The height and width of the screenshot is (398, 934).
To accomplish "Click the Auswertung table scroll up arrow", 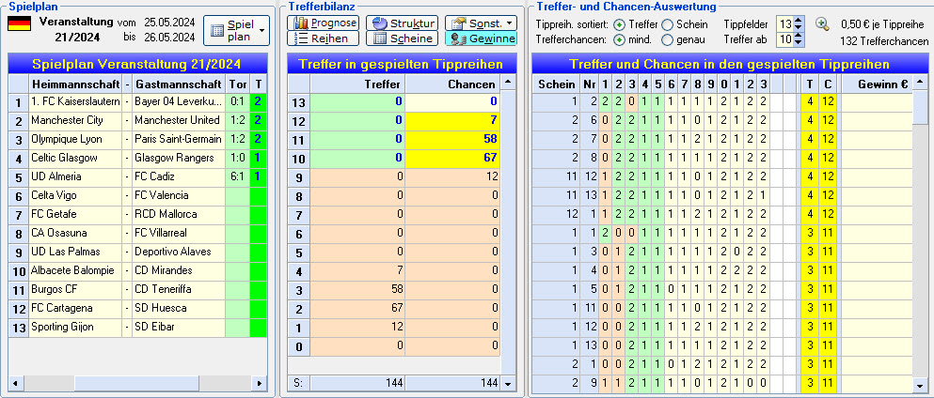I will click(x=918, y=82).
